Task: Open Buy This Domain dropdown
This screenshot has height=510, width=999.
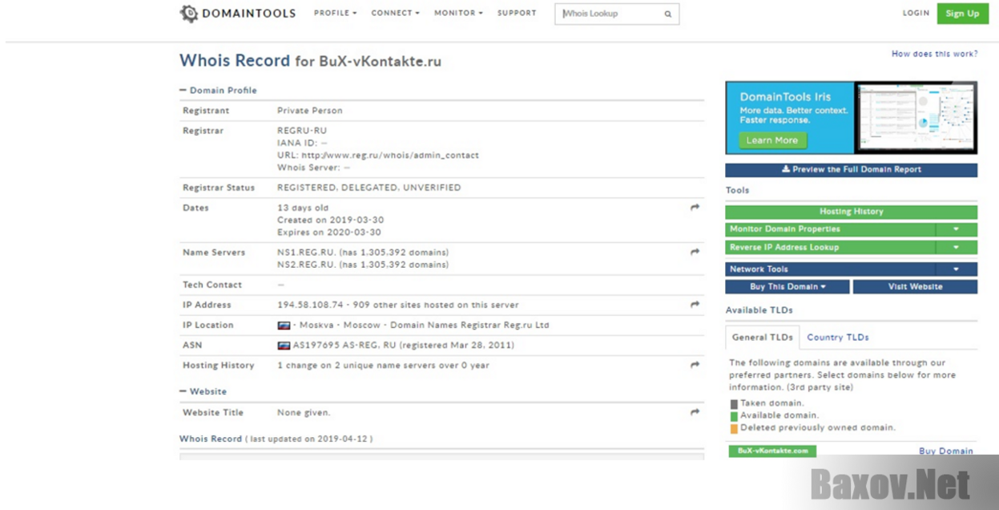Action: (x=788, y=287)
